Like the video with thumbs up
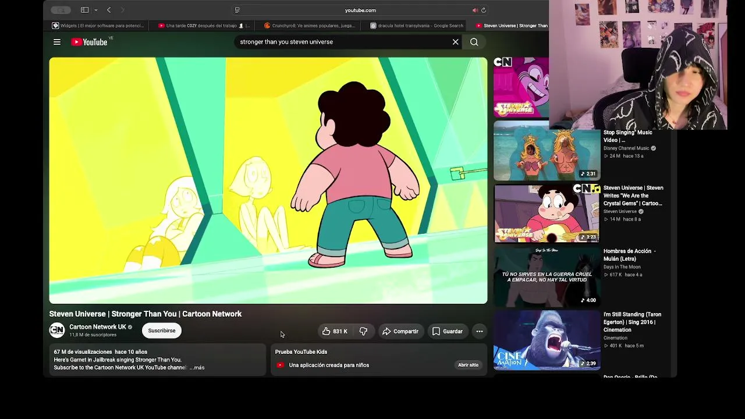745x419 pixels. click(335, 331)
